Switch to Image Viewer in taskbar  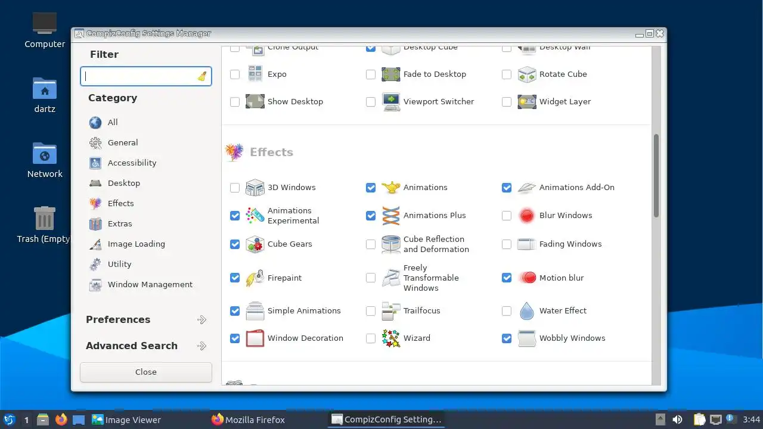click(126, 420)
